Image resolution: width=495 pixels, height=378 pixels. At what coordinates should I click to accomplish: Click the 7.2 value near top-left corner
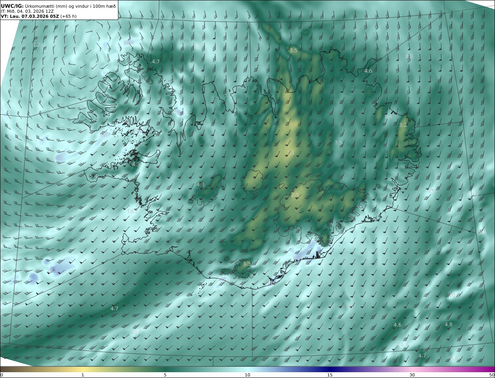tap(36, 45)
